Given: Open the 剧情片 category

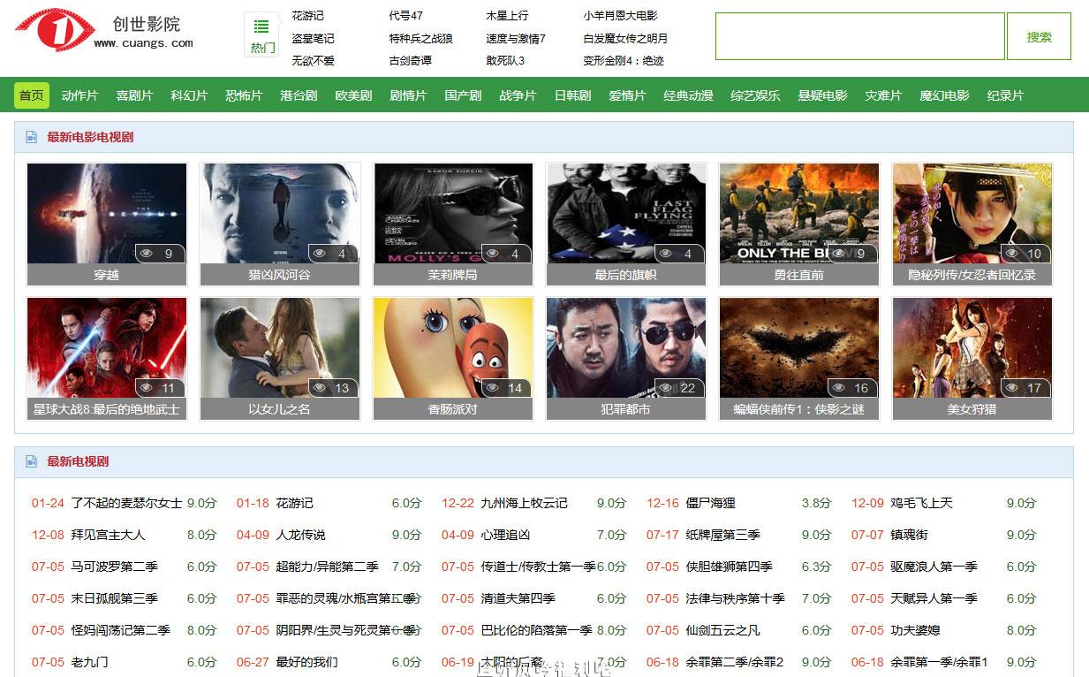Looking at the screenshot, I should pos(408,95).
